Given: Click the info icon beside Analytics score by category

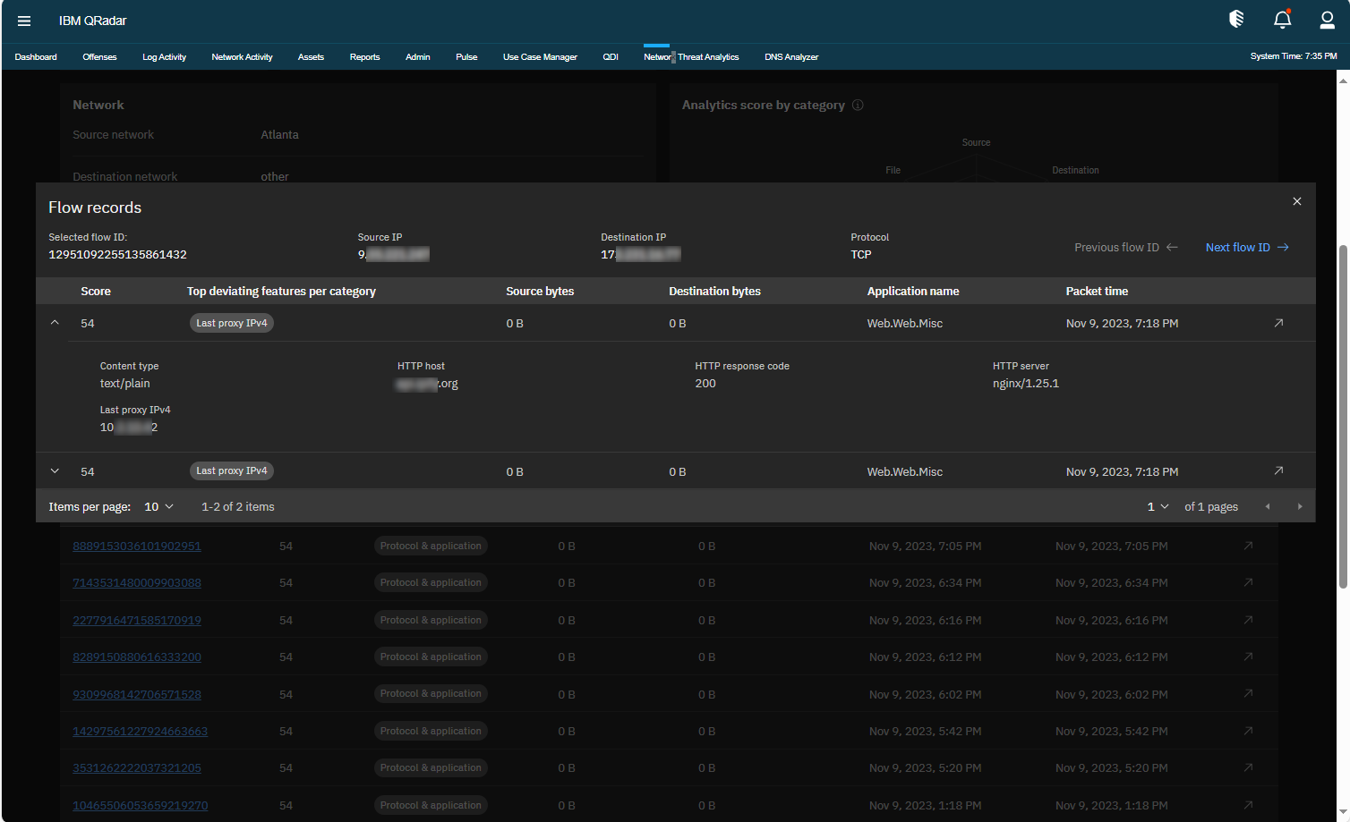Looking at the screenshot, I should pos(858,105).
